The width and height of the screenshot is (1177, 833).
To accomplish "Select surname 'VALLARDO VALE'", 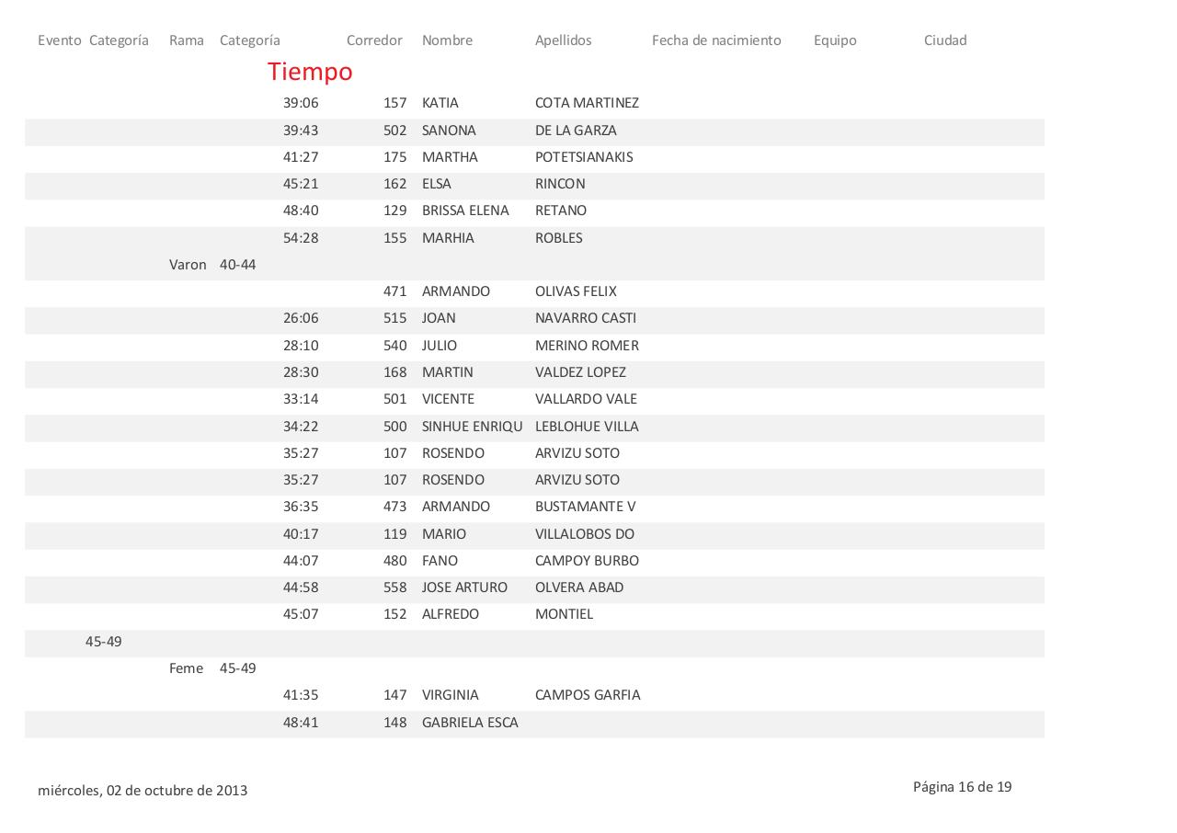I will [x=586, y=399].
